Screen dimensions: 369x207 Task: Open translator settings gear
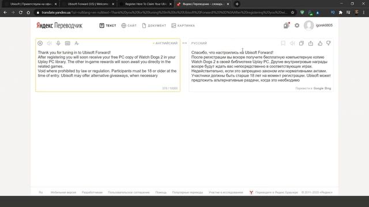297,25
